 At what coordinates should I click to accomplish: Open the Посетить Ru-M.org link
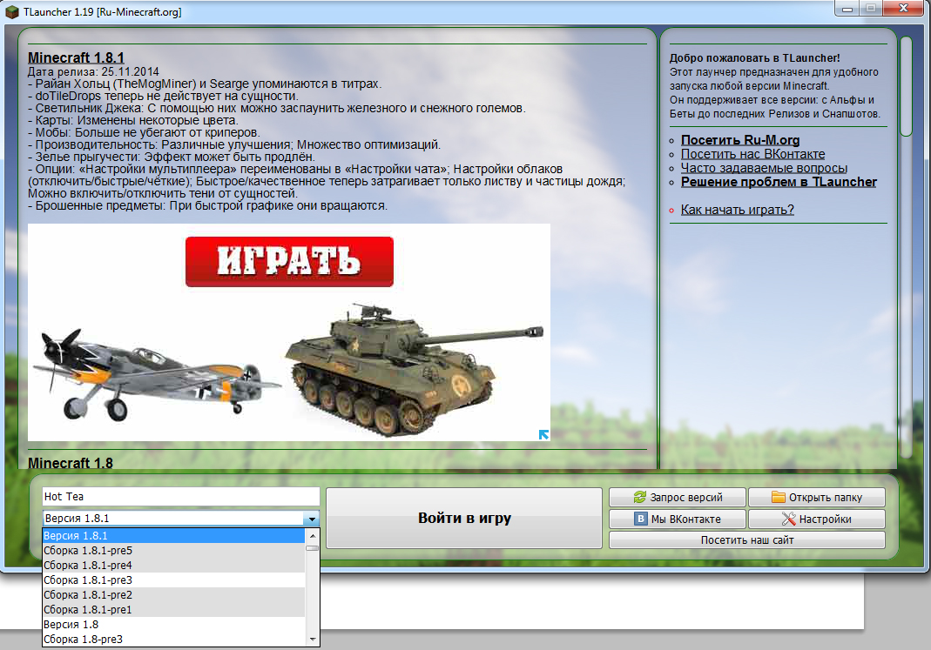(739, 140)
